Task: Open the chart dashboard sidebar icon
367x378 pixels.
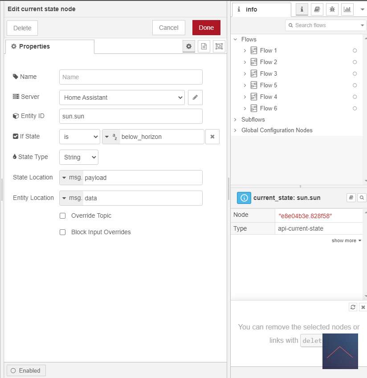Action: coord(347,9)
